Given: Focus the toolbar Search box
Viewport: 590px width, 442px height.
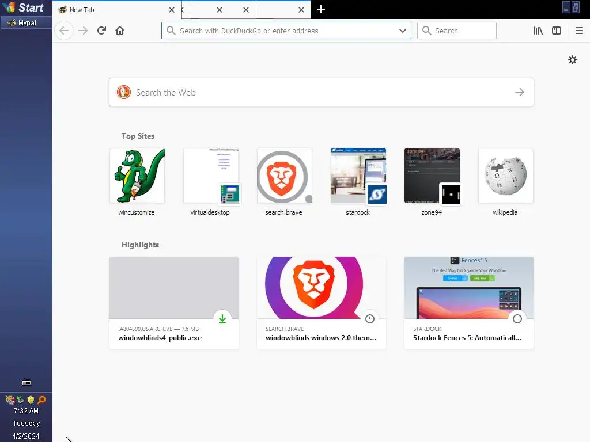Looking at the screenshot, I should click(456, 31).
